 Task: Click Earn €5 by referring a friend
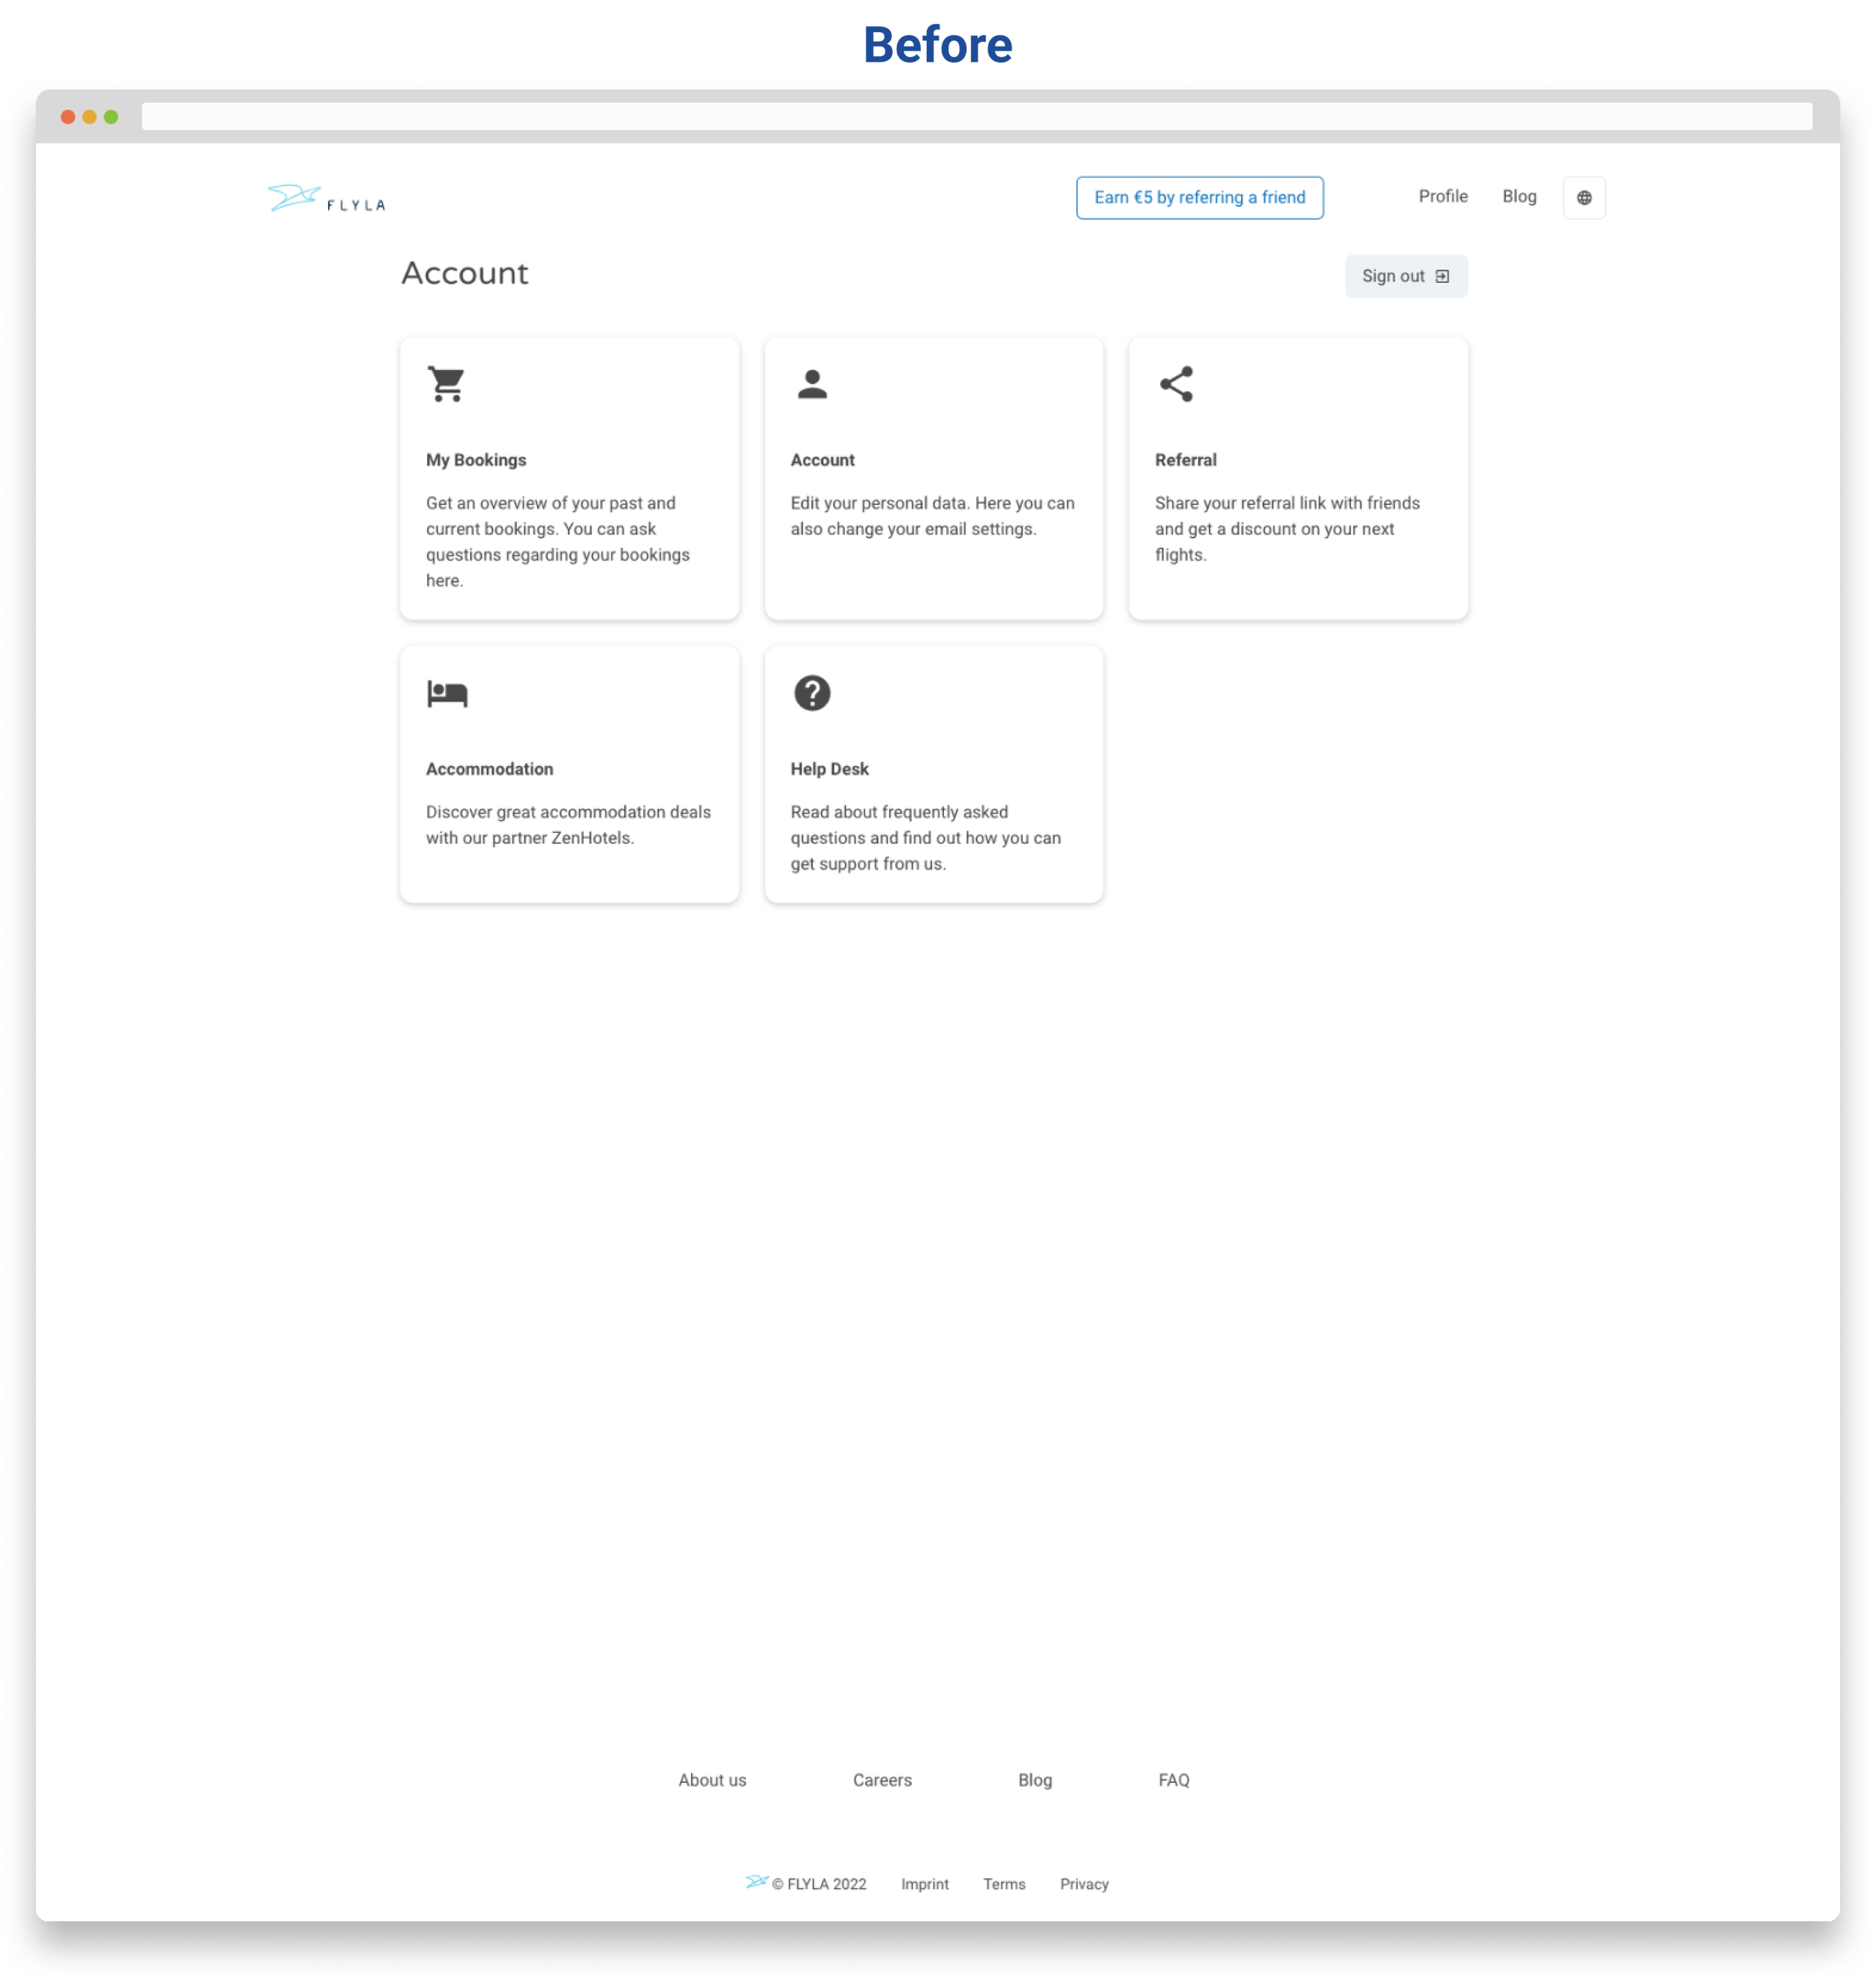click(x=1199, y=198)
